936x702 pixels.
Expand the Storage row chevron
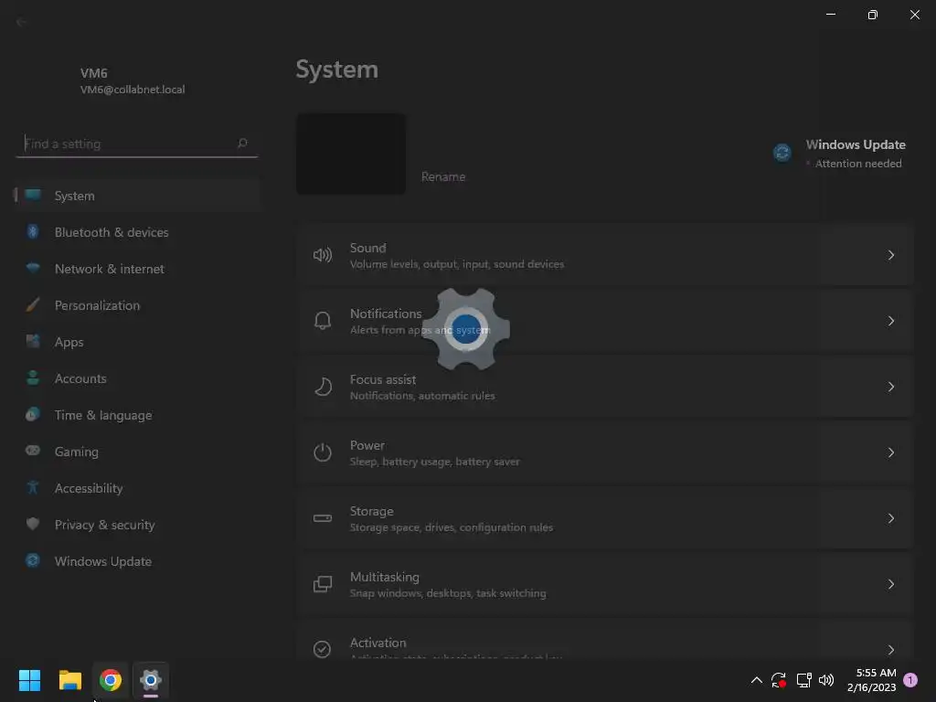point(890,518)
